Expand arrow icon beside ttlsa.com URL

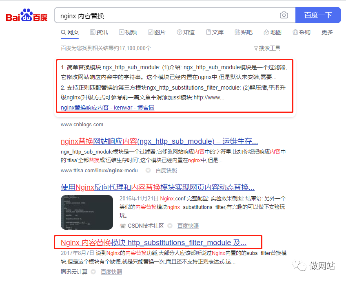[148, 171]
